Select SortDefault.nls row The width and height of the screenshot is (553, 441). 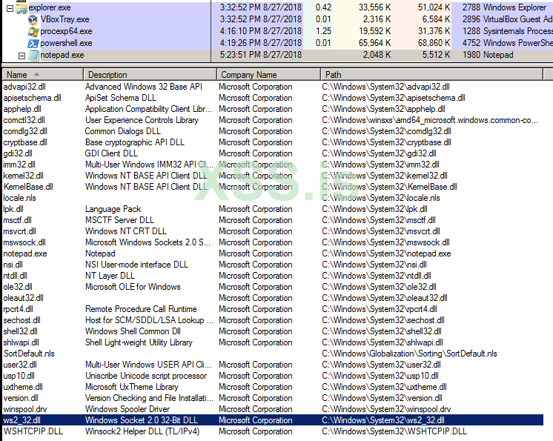coord(273,354)
